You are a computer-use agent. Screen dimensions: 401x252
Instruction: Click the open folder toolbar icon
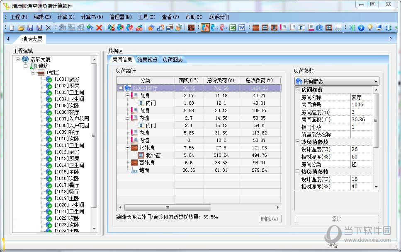[x=21, y=28]
